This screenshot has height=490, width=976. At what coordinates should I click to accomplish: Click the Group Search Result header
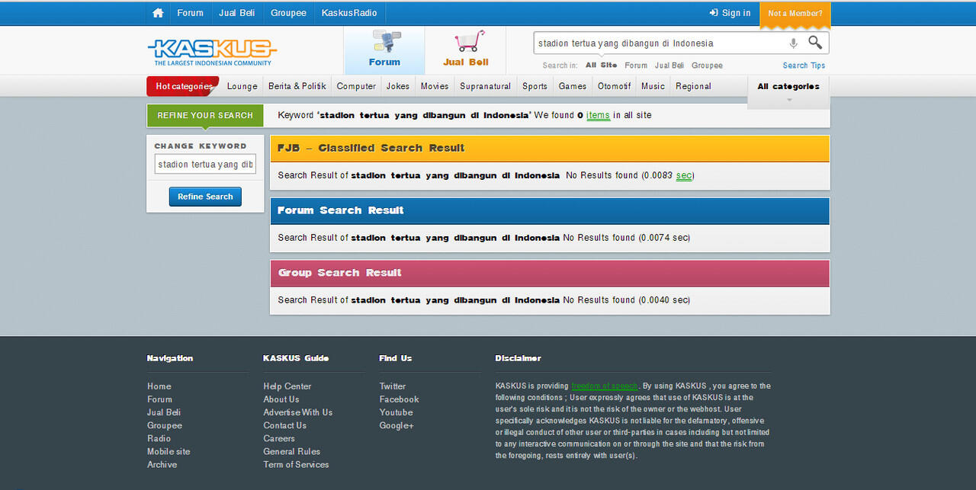[550, 273]
